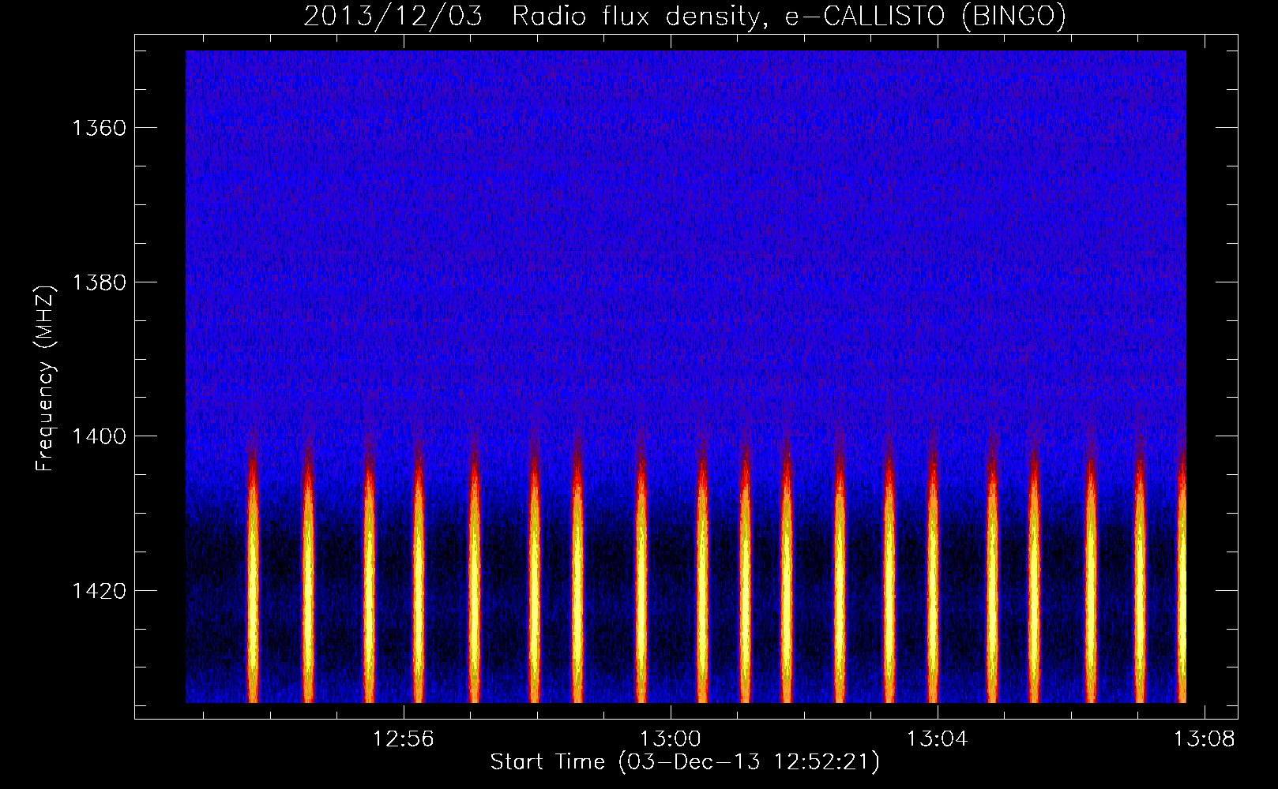Viewport: 1278px width, 789px height.
Task: Click the 12:56 time tick label
Action: [404, 739]
